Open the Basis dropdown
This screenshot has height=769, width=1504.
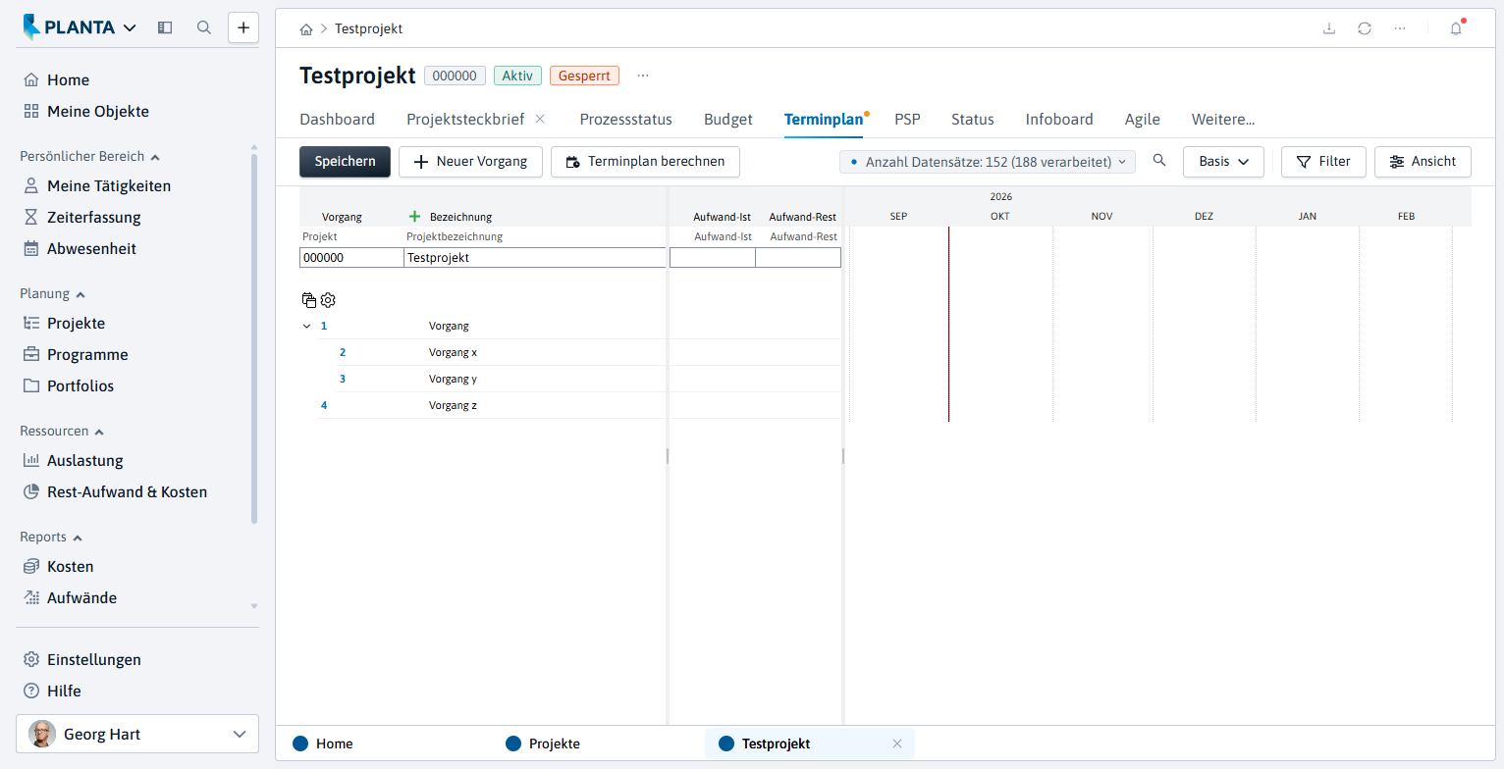point(1223,162)
